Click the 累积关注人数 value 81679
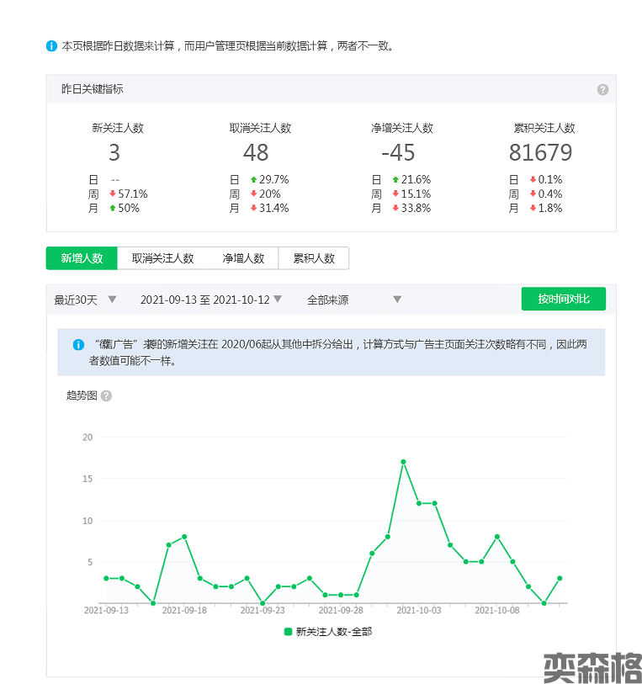 (x=540, y=152)
